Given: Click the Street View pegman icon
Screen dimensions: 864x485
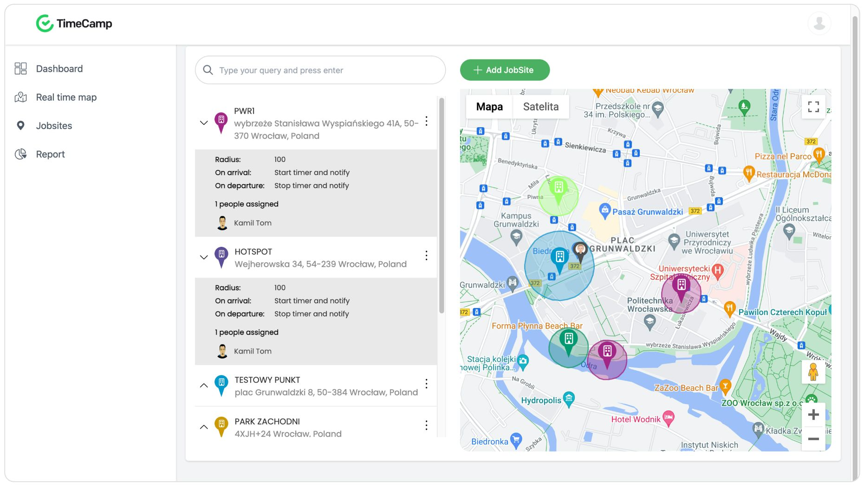Looking at the screenshot, I should tap(813, 372).
